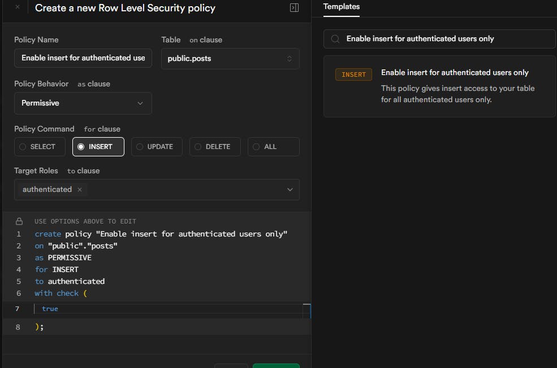The height and width of the screenshot is (368, 557).
Task: Open the Permissive behavior dropdown
Action: pyautogui.click(x=83, y=103)
